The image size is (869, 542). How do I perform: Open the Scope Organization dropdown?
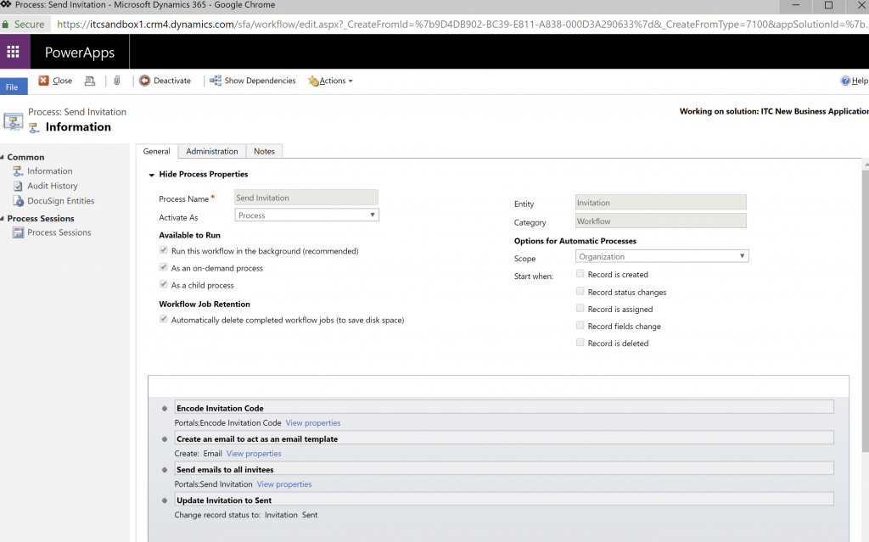[662, 257]
